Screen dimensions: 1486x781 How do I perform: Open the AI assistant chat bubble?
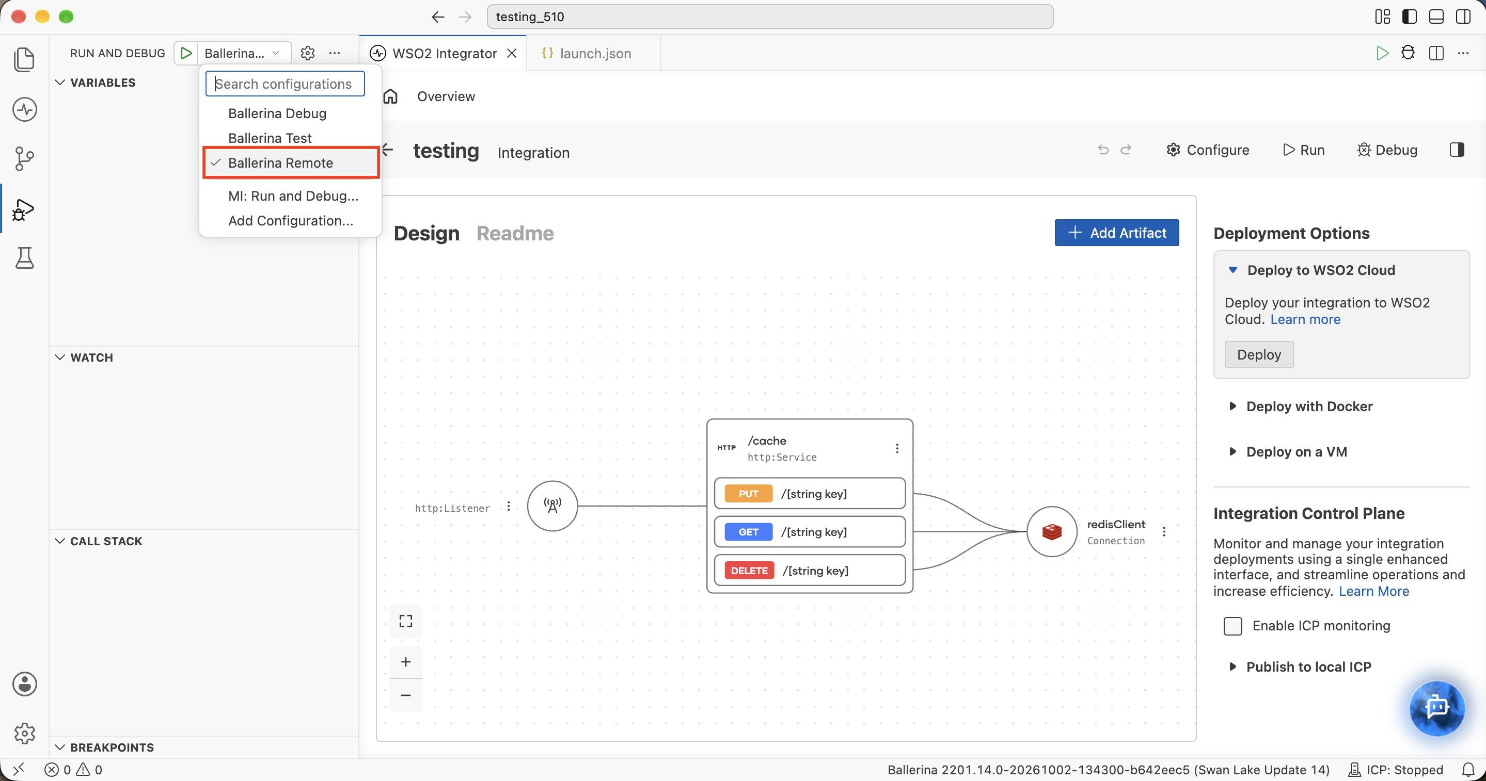coord(1436,708)
